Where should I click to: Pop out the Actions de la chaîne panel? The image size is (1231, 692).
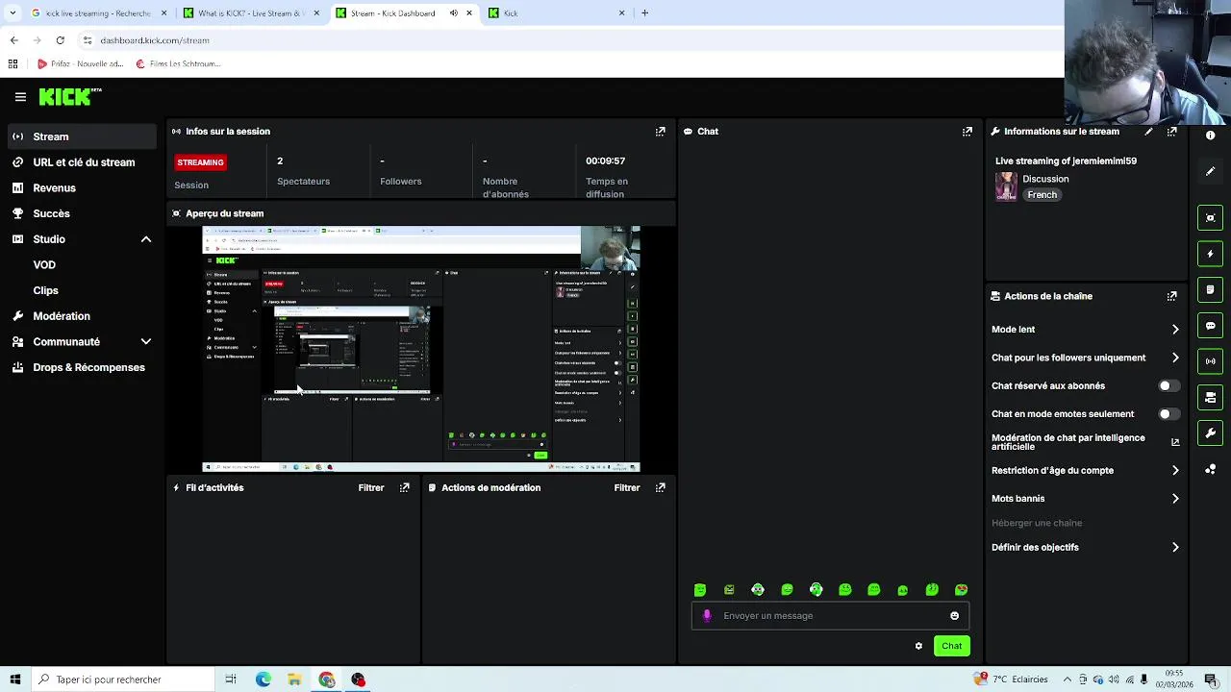coord(1171,296)
